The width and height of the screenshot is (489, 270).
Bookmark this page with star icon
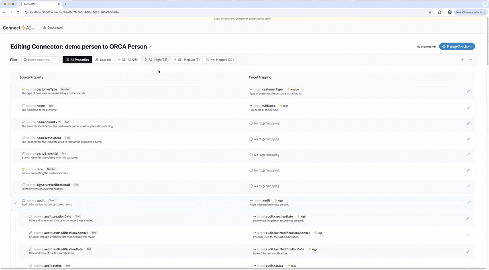[x=430, y=12]
